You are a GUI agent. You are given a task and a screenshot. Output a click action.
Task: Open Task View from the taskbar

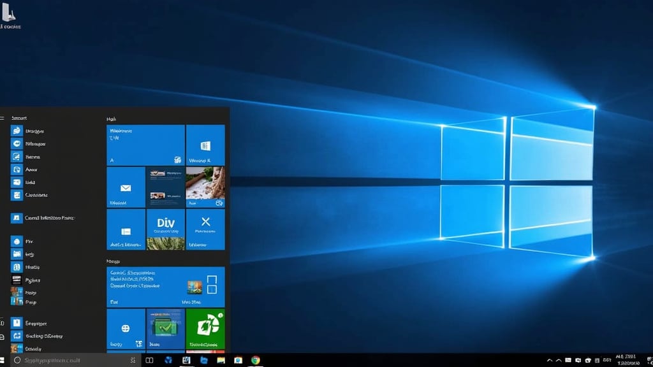click(149, 361)
